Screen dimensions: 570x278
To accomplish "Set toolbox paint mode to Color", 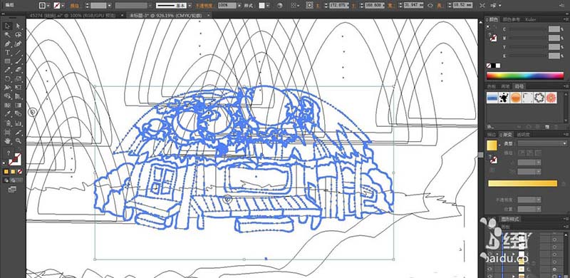I will 6,171.
